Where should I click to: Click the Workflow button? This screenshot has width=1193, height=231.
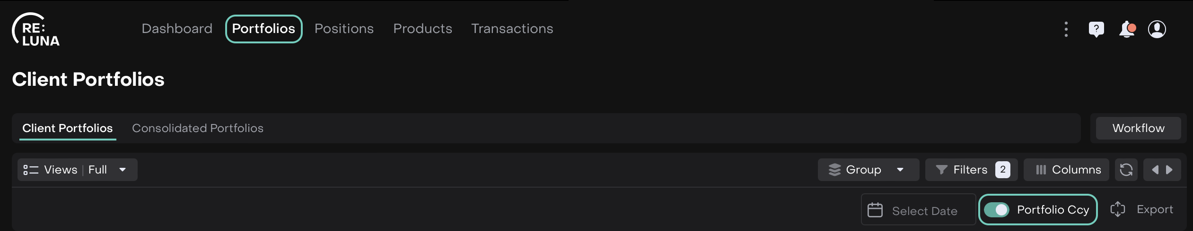[1138, 128]
